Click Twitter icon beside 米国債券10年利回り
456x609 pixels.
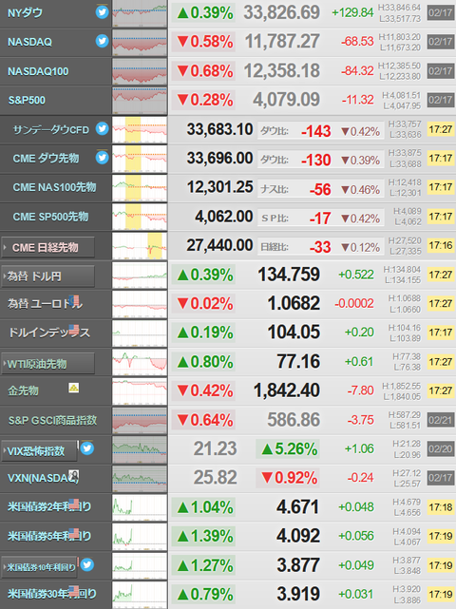[87, 564]
